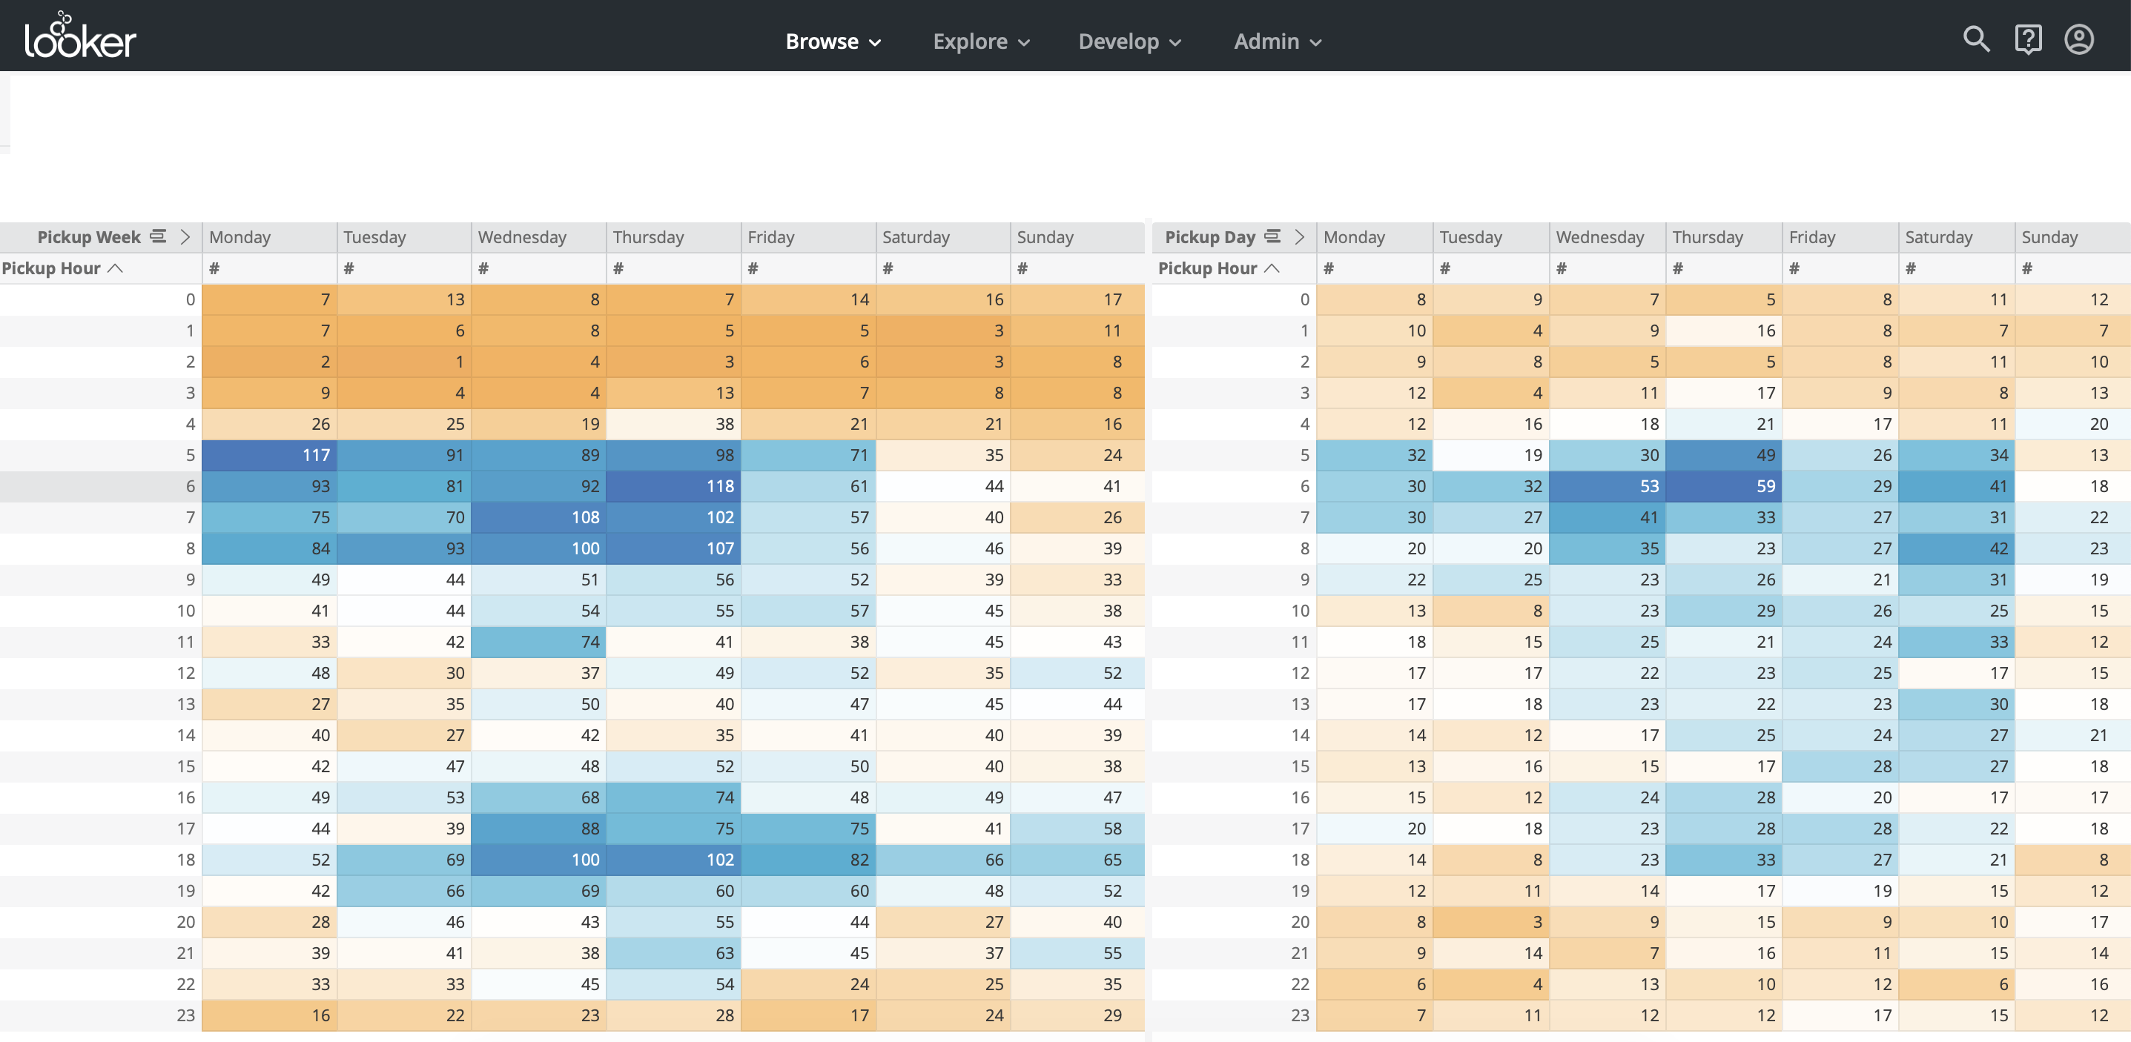Image resolution: width=2131 pixels, height=1042 pixels.
Task: Expand the Explore dropdown menu
Action: (981, 42)
